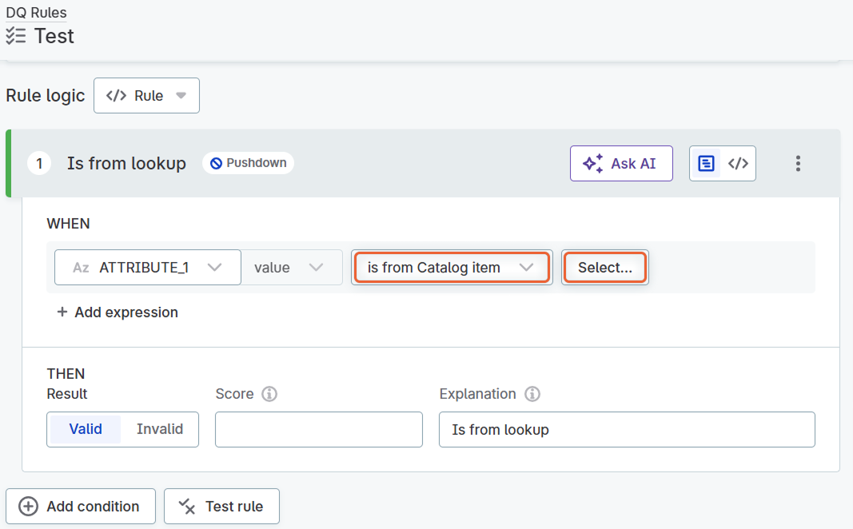Switch to form view icon
The image size is (853, 529).
[x=707, y=164]
